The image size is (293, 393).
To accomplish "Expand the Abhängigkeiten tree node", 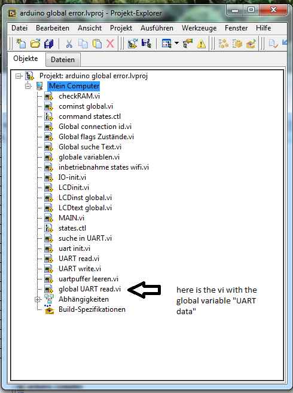I will pyautogui.click(x=38, y=299).
